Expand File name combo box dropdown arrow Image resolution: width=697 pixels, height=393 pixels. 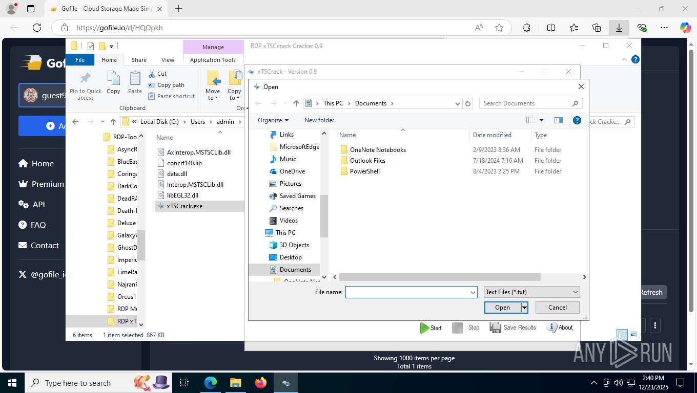[x=473, y=292]
